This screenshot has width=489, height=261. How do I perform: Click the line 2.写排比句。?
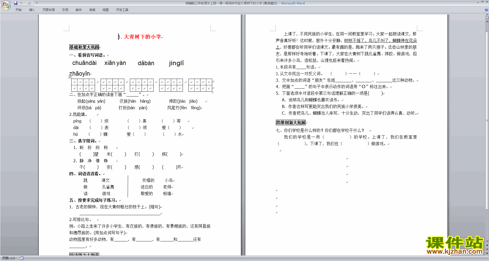[80, 220]
